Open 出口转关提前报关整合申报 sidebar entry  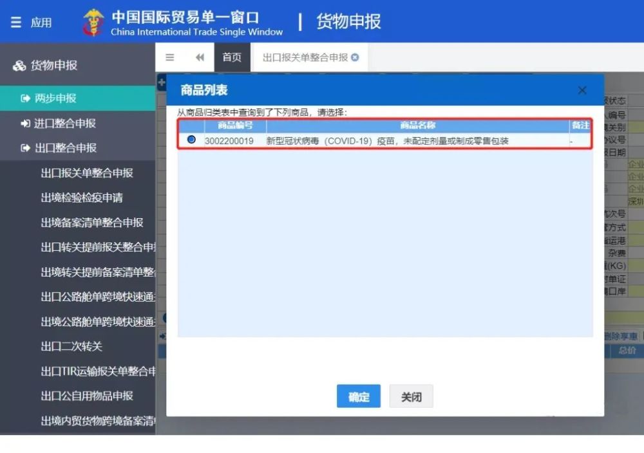coord(98,247)
